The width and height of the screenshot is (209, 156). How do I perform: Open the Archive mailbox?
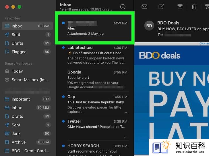28,142
